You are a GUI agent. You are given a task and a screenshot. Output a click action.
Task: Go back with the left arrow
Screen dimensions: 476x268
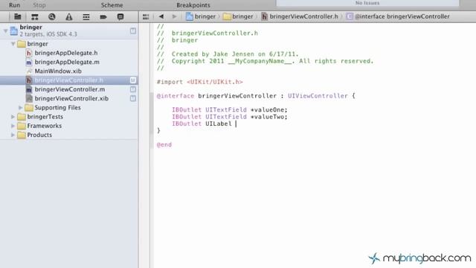(x=161, y=16)
